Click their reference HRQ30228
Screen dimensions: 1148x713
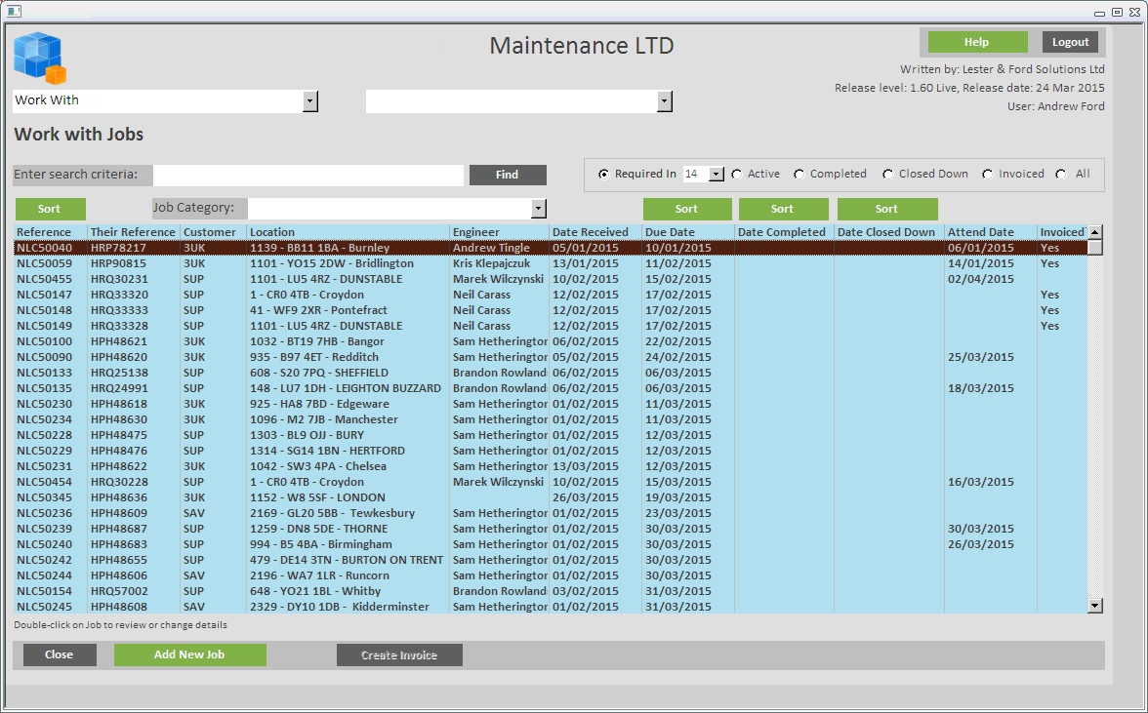point(119,482)
